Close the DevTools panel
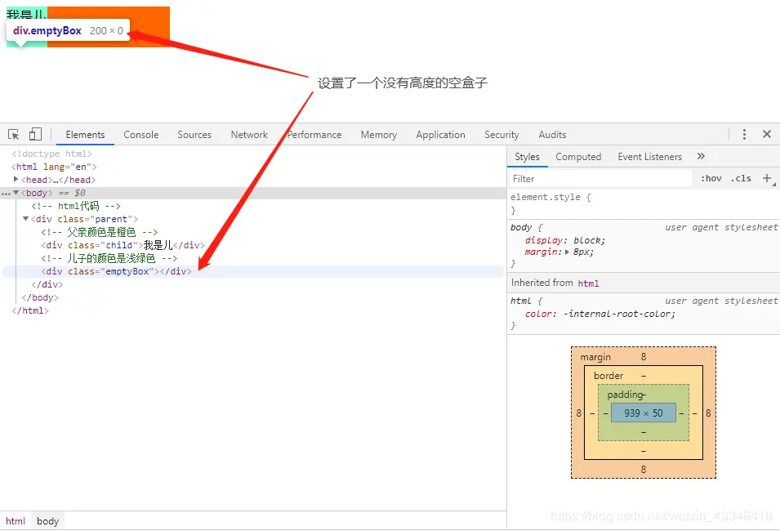Screen dimensions: 780x531 click(x=767, y=134)
